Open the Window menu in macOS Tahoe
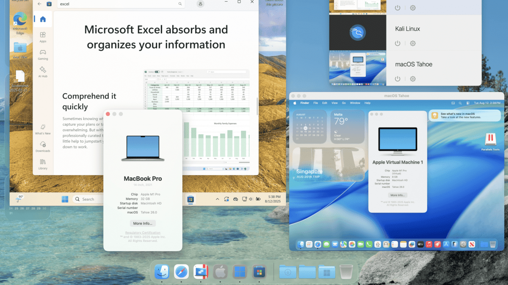 coord(356,103)
